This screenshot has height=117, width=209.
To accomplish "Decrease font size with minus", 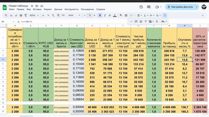I will 85,15.
